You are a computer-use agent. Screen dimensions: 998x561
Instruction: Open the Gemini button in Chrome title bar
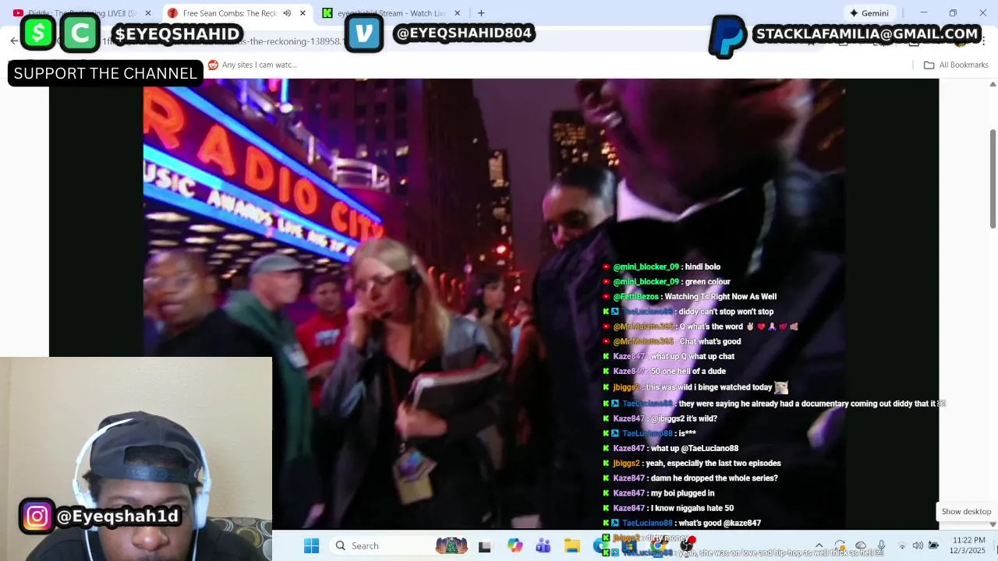click(869, 13)
